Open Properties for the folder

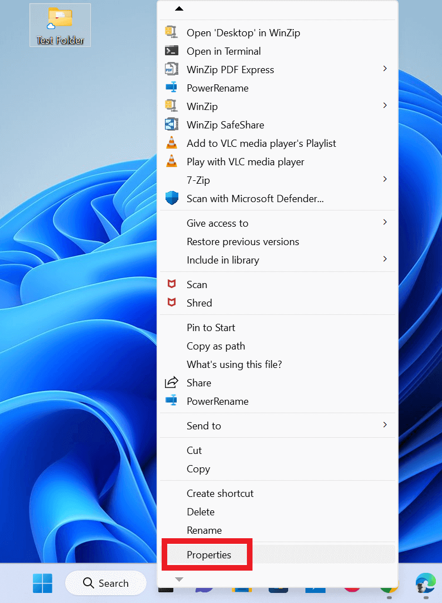pos(278,555)
